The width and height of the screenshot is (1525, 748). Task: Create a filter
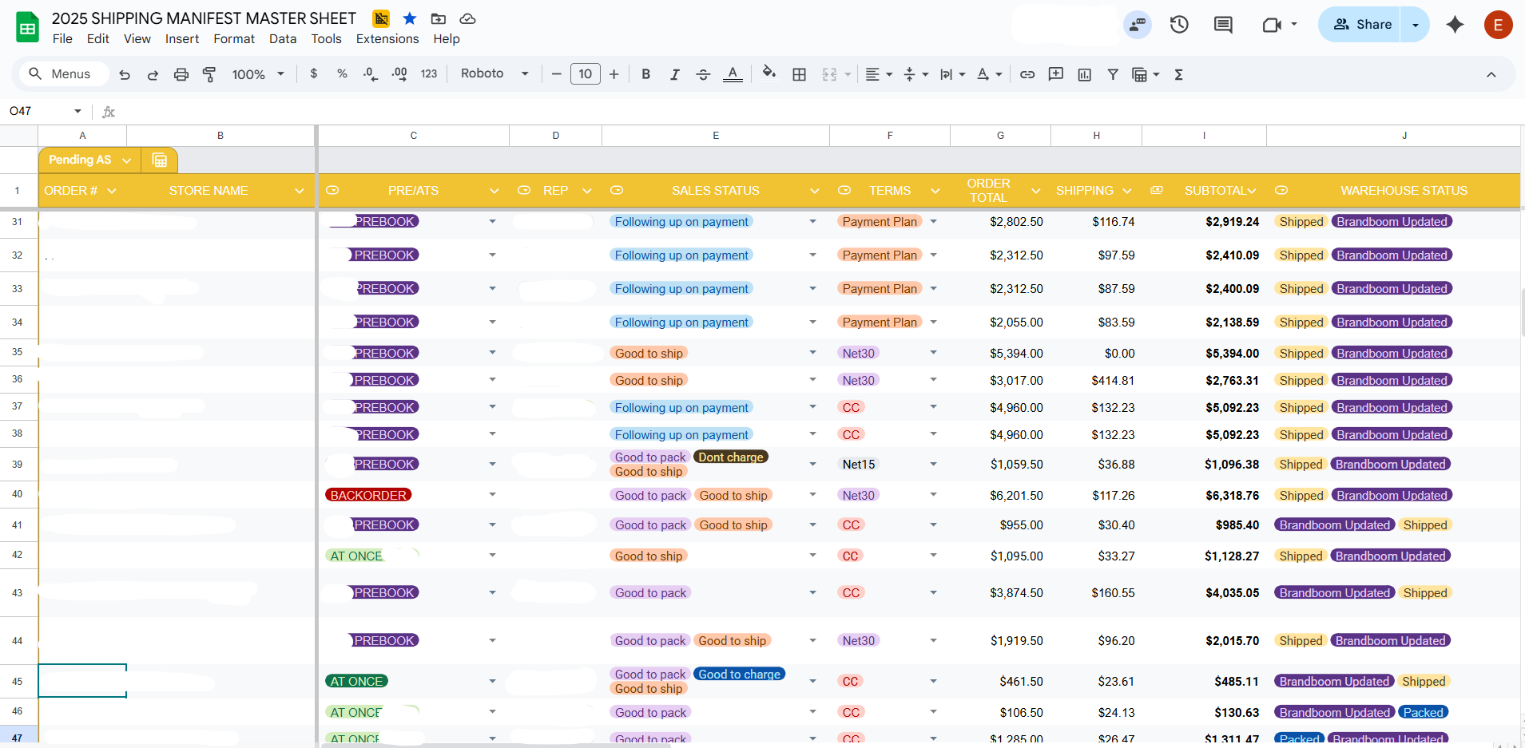pyautogui.click(x=1112, y=74)
